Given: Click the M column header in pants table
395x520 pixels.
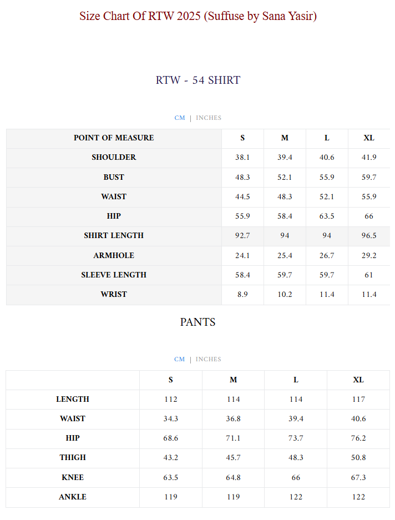Looking at the screenshot, I should (x=233, y=380).
